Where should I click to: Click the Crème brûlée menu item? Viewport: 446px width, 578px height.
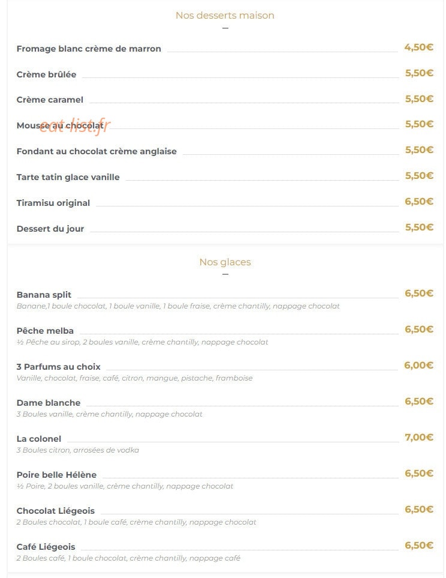click(x=46, y=74)
